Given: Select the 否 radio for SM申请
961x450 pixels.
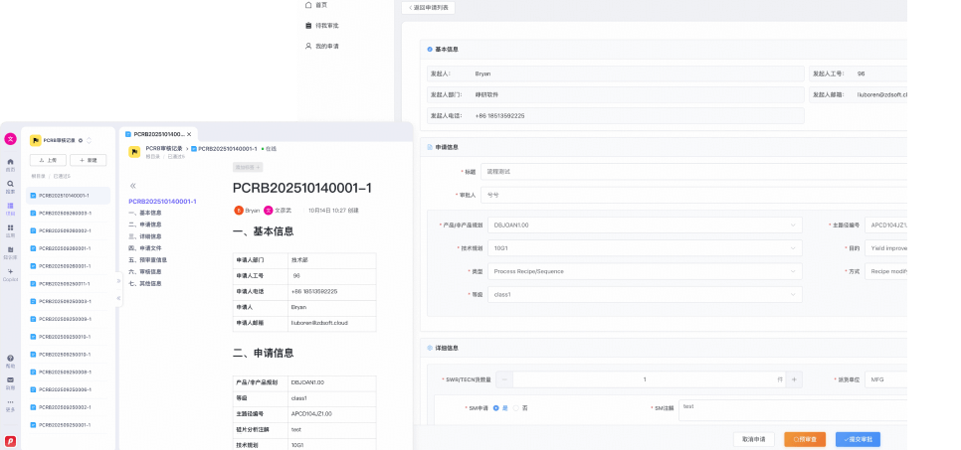Looking at the screenshot, I should coord(516,407).
